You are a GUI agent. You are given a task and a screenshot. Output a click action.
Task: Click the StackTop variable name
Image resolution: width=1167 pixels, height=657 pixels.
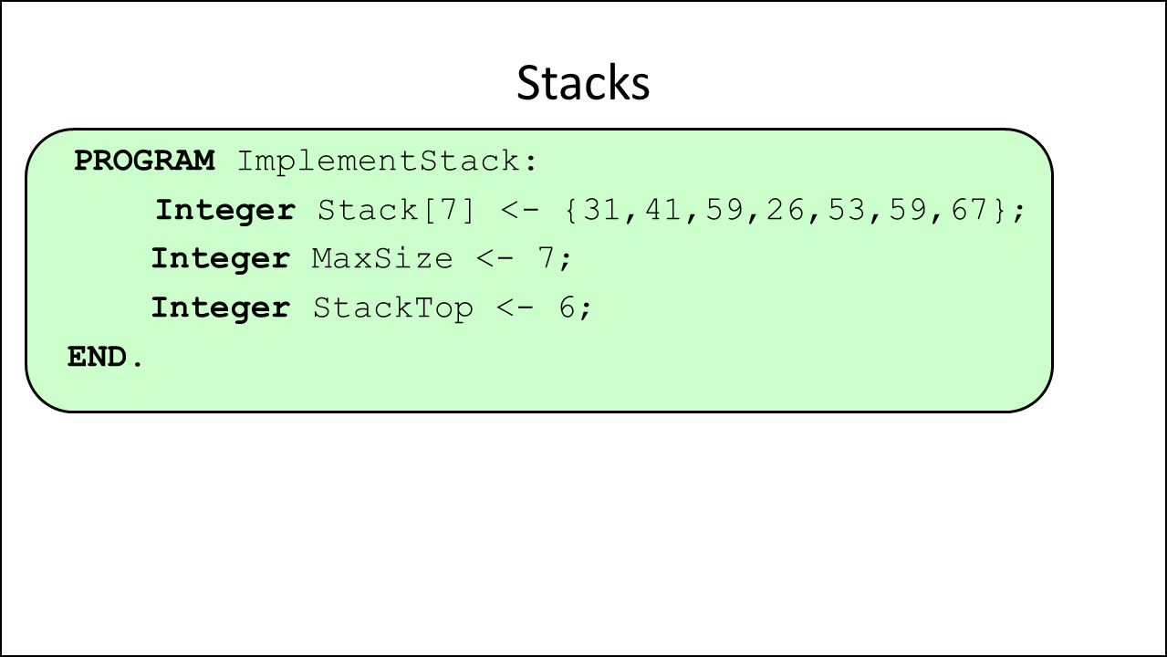pyautogui.click(x=393, y=309)
